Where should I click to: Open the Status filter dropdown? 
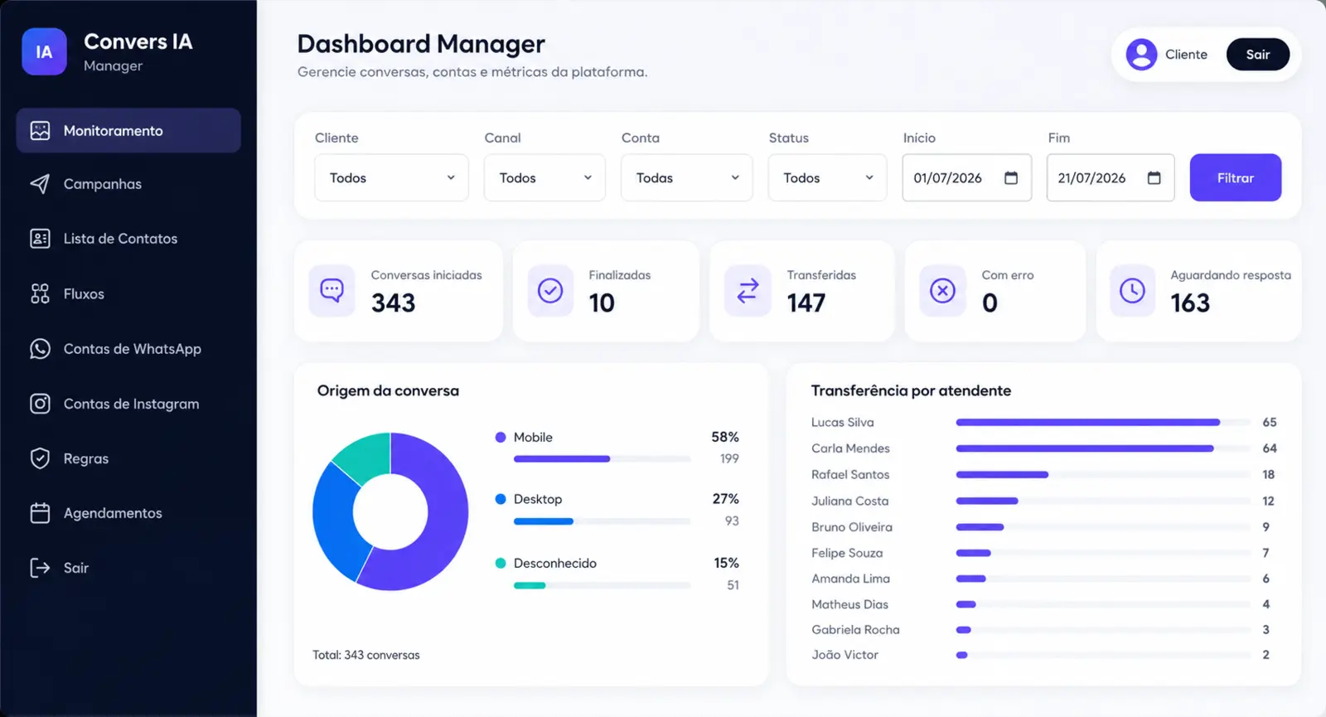coord(827,177)
